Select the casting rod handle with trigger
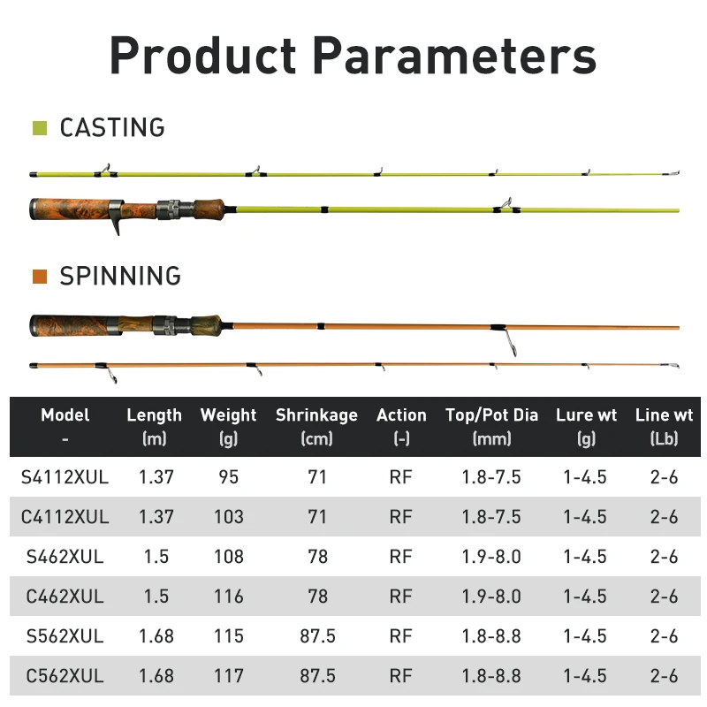This screenshot has width=707, height=707. 127,213
